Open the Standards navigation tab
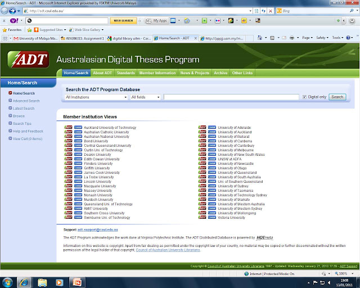360x288 pixels. (126, 73)
